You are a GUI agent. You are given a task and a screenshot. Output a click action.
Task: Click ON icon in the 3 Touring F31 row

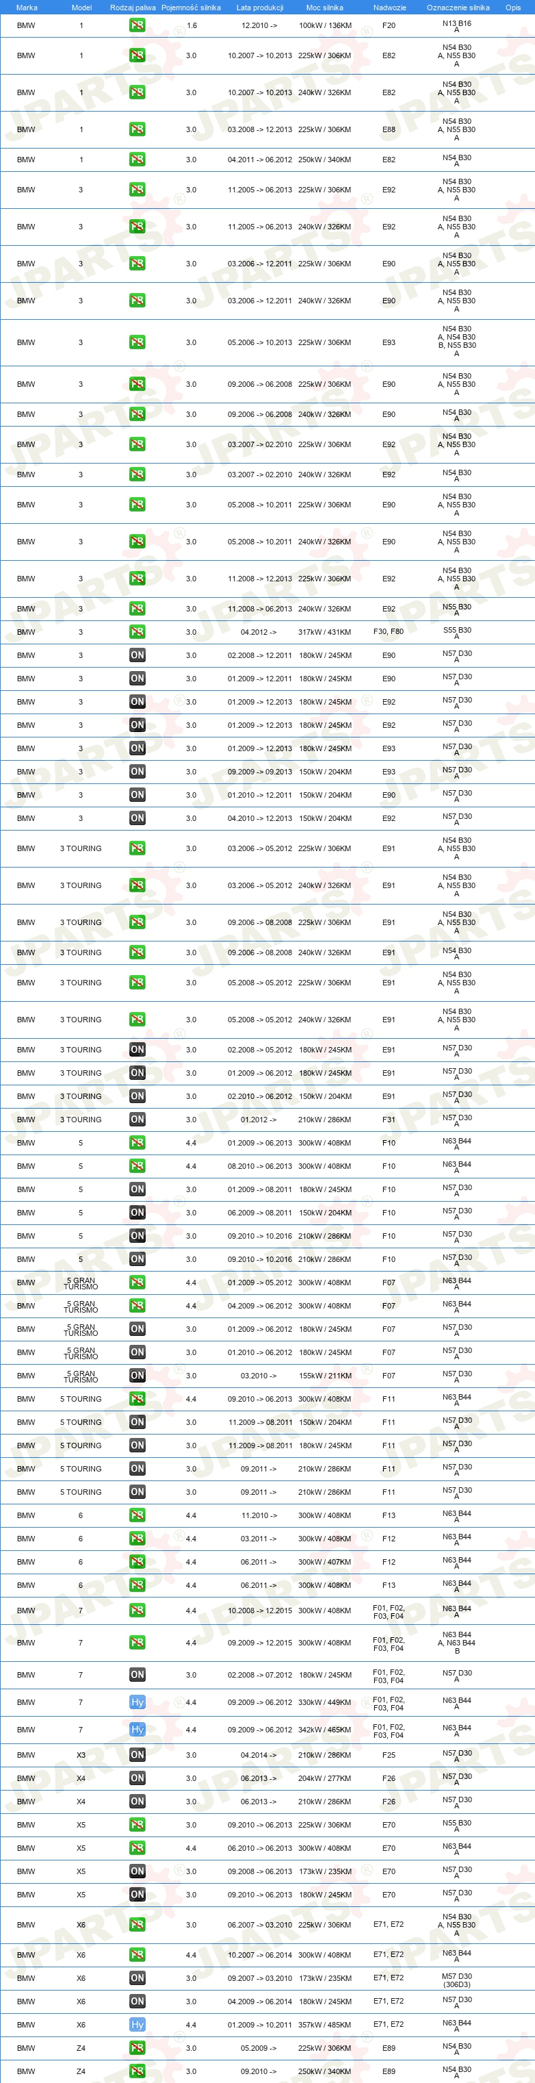click(x=138, y=1120)
